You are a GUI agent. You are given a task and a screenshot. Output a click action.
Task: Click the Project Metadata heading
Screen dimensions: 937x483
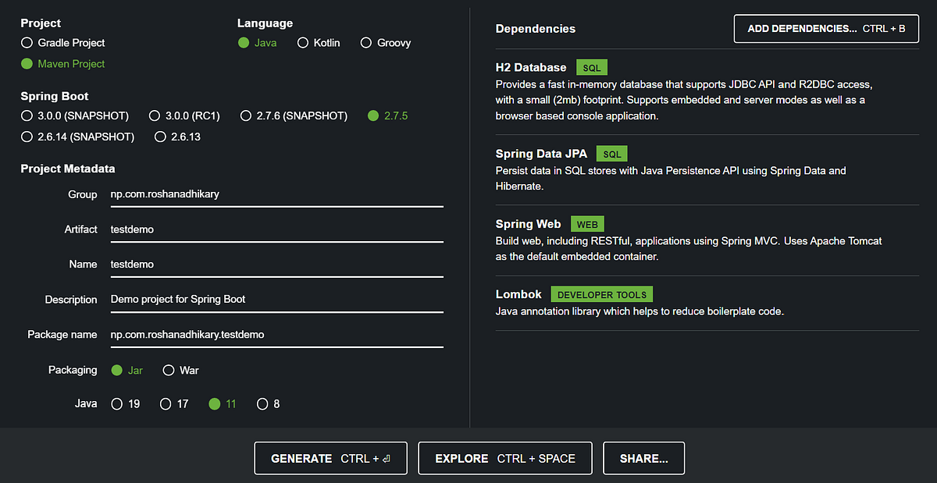click(68, 169)
